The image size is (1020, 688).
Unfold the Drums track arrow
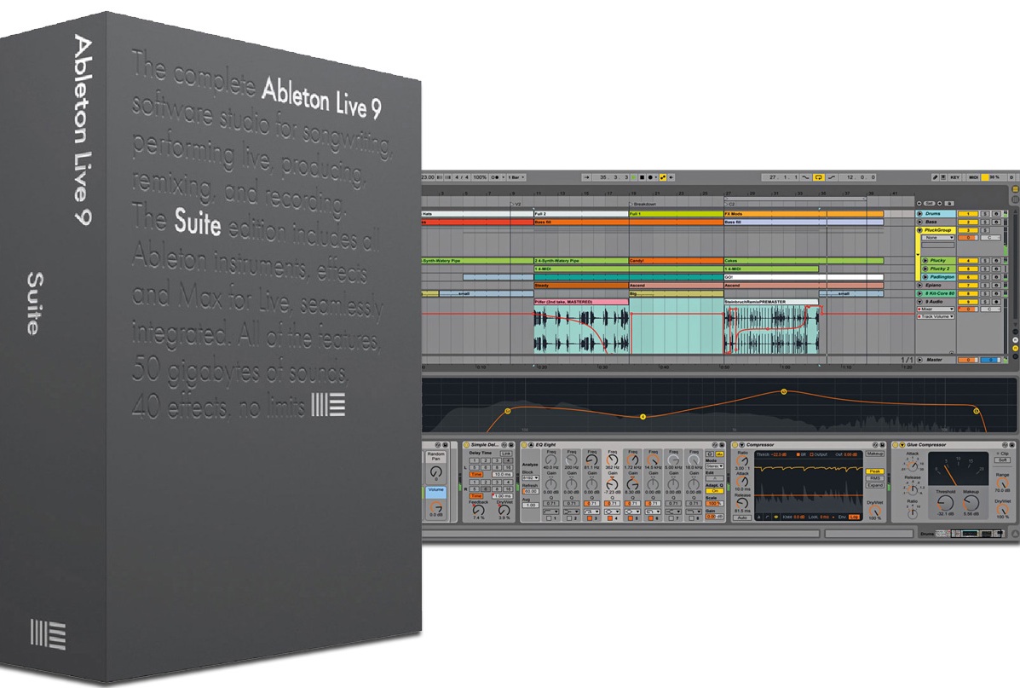click(919, 213)
